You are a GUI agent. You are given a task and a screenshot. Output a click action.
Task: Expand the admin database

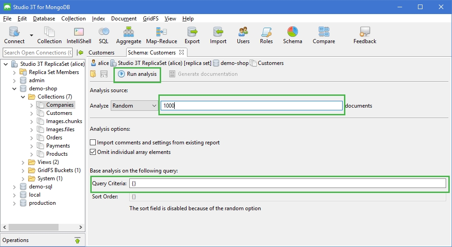click(x=15, y=80)
